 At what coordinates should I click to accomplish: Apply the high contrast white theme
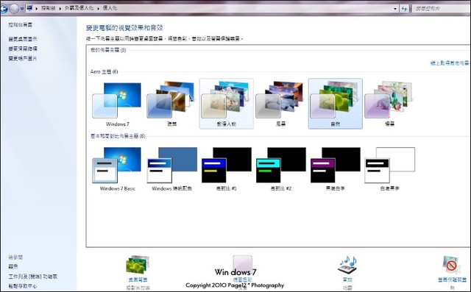[x=389, y=168]
